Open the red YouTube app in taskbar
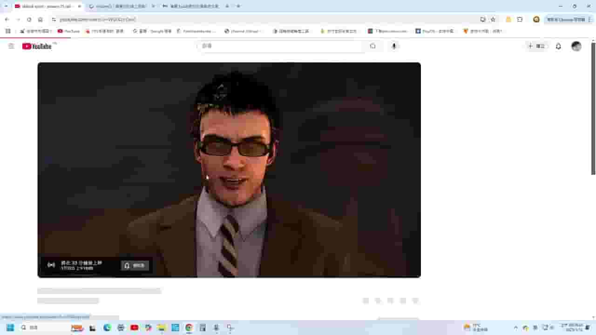The image size is (596, 335). [x=135, y=328]
